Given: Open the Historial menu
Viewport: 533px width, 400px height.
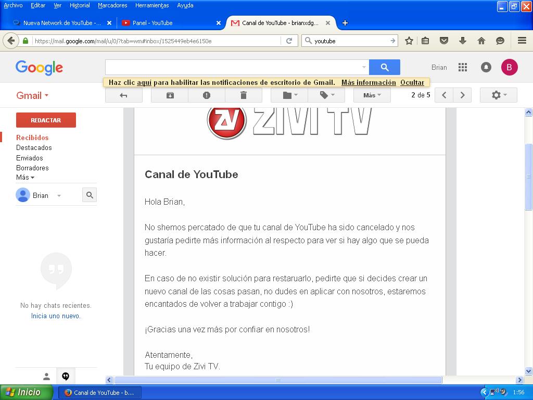Looking at the screenshot, I should pyautogui.click(x=79, y=5).
